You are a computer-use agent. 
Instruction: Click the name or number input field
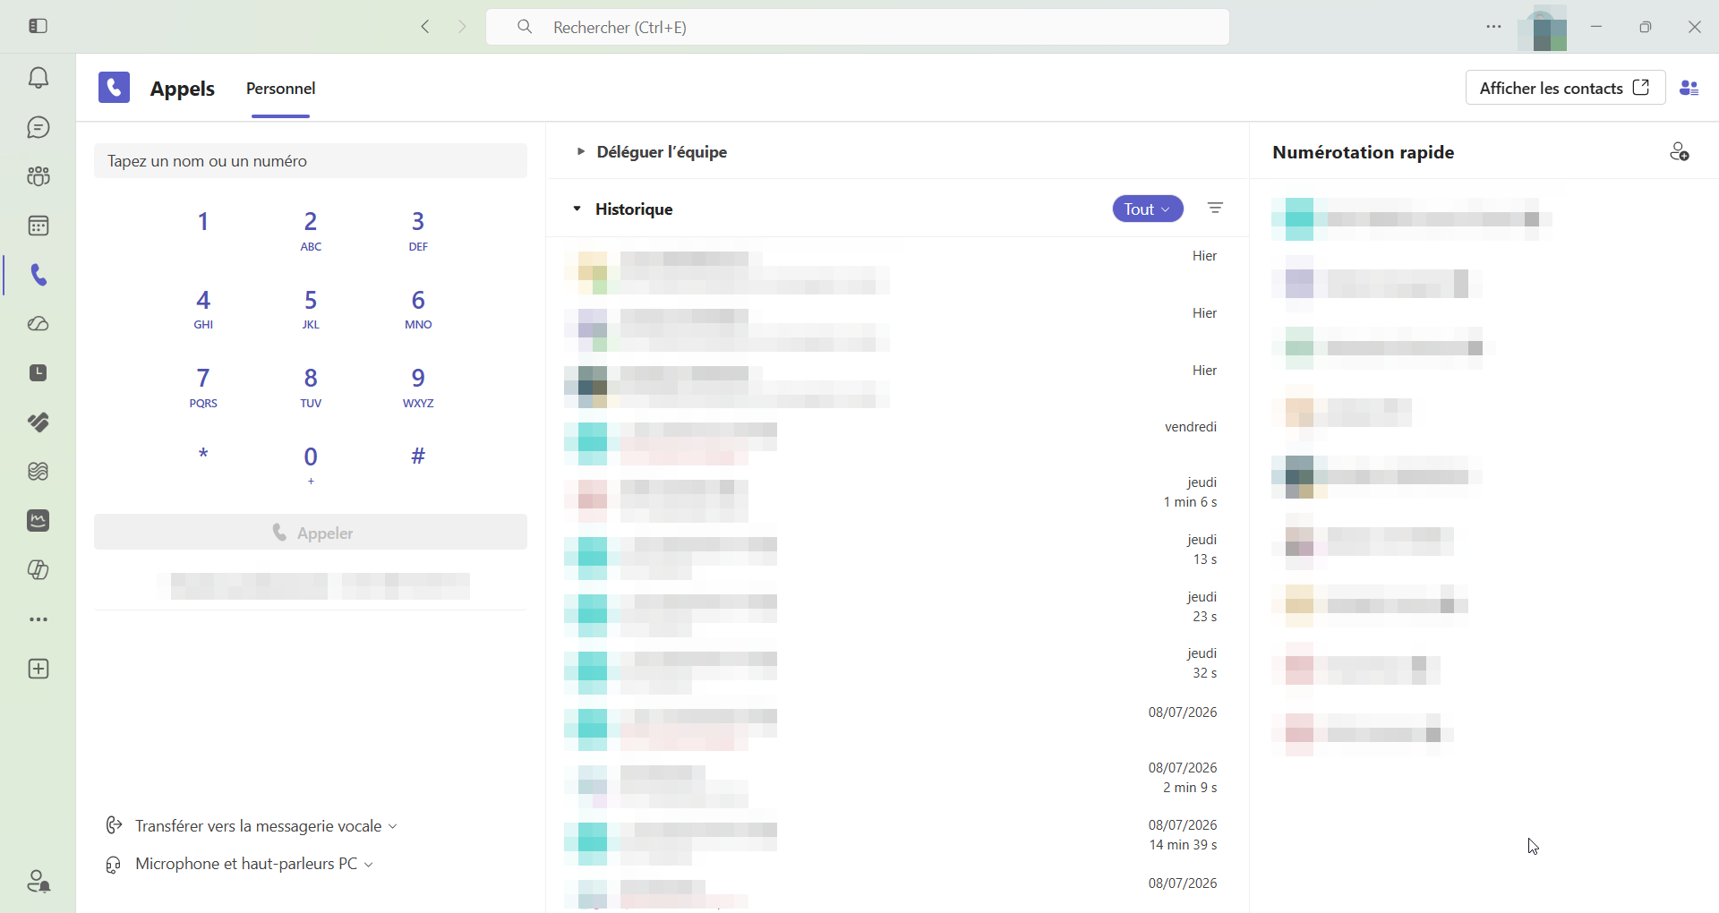(311, 161)
